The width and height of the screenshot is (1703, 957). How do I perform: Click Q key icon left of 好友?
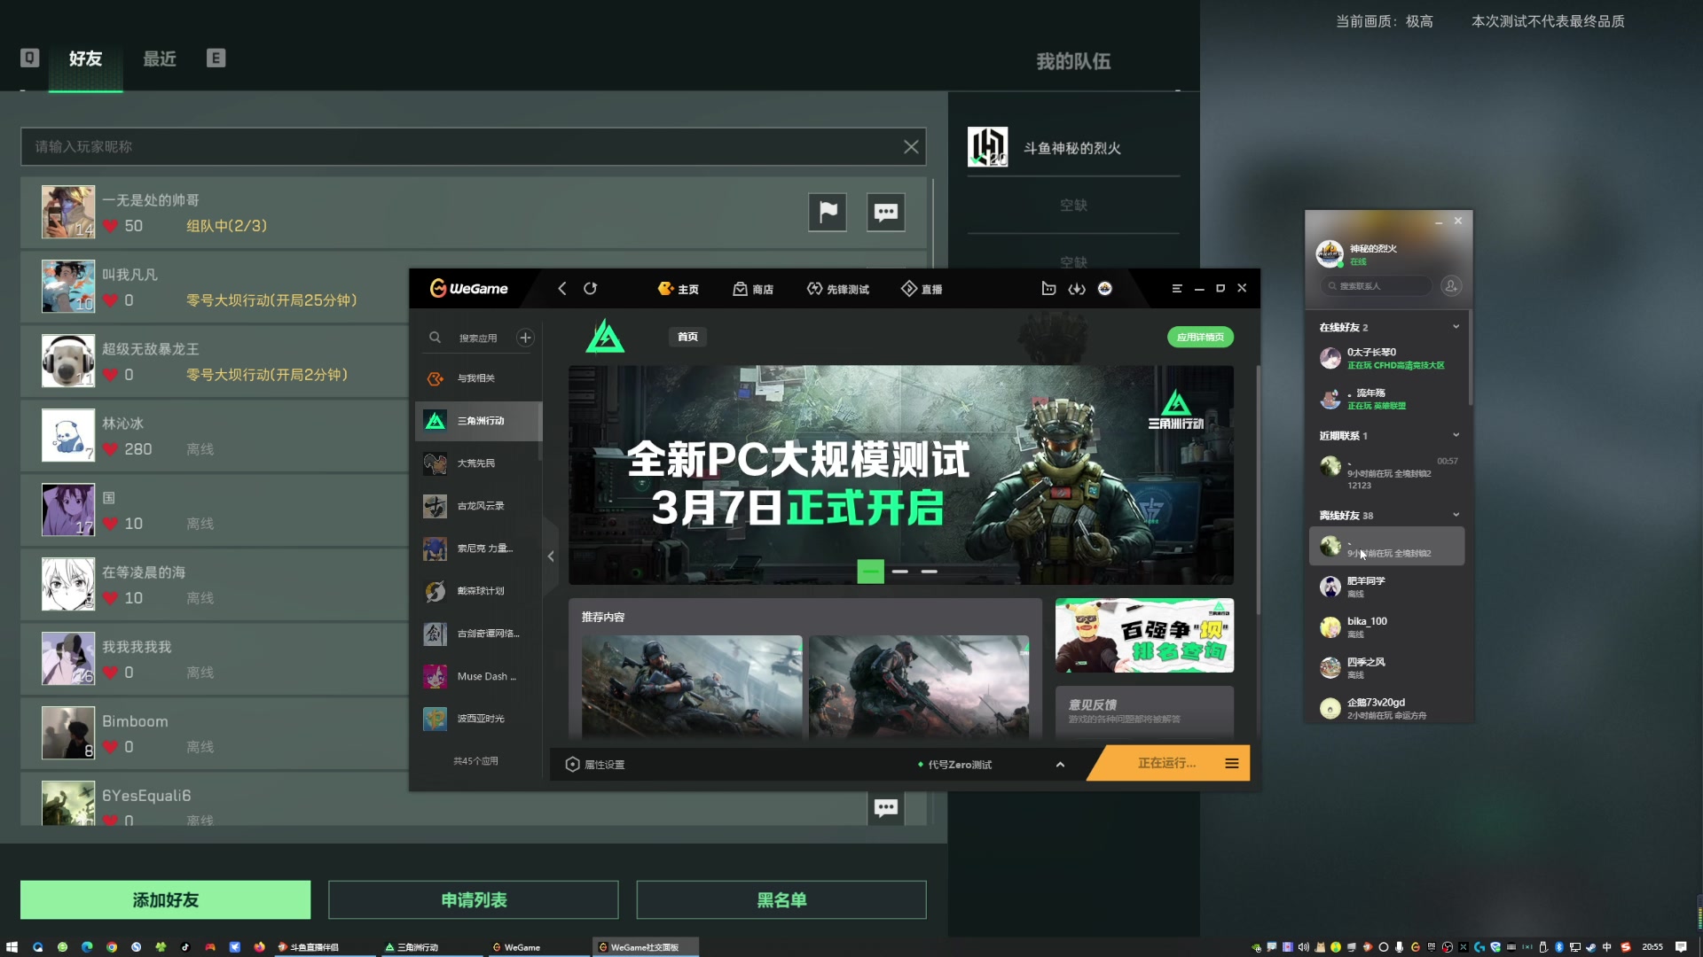point(29,58)
